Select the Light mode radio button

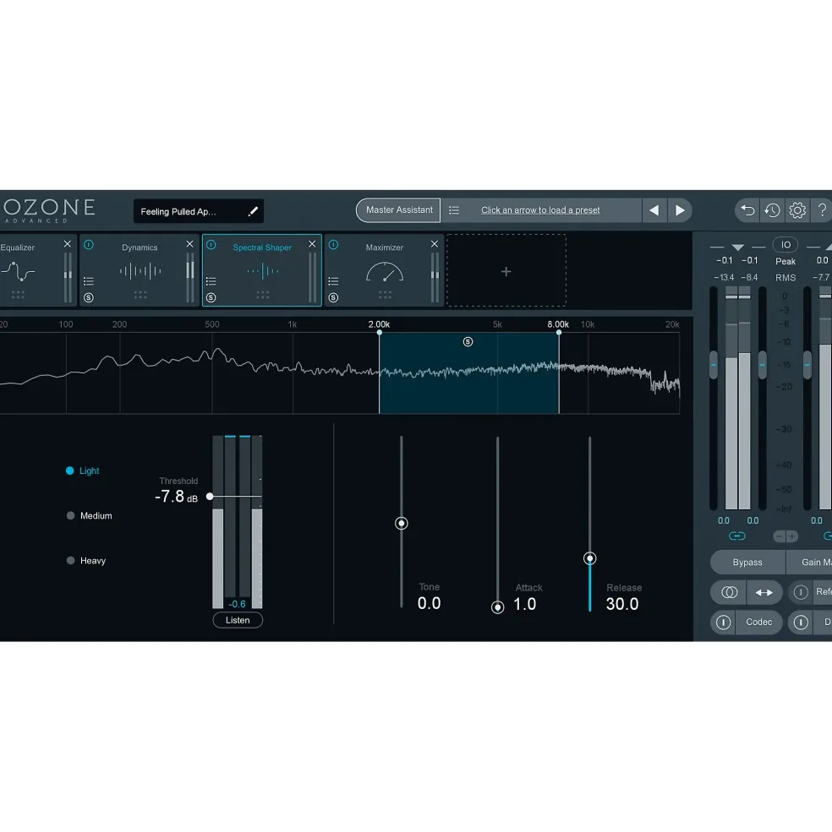point(69,470)
